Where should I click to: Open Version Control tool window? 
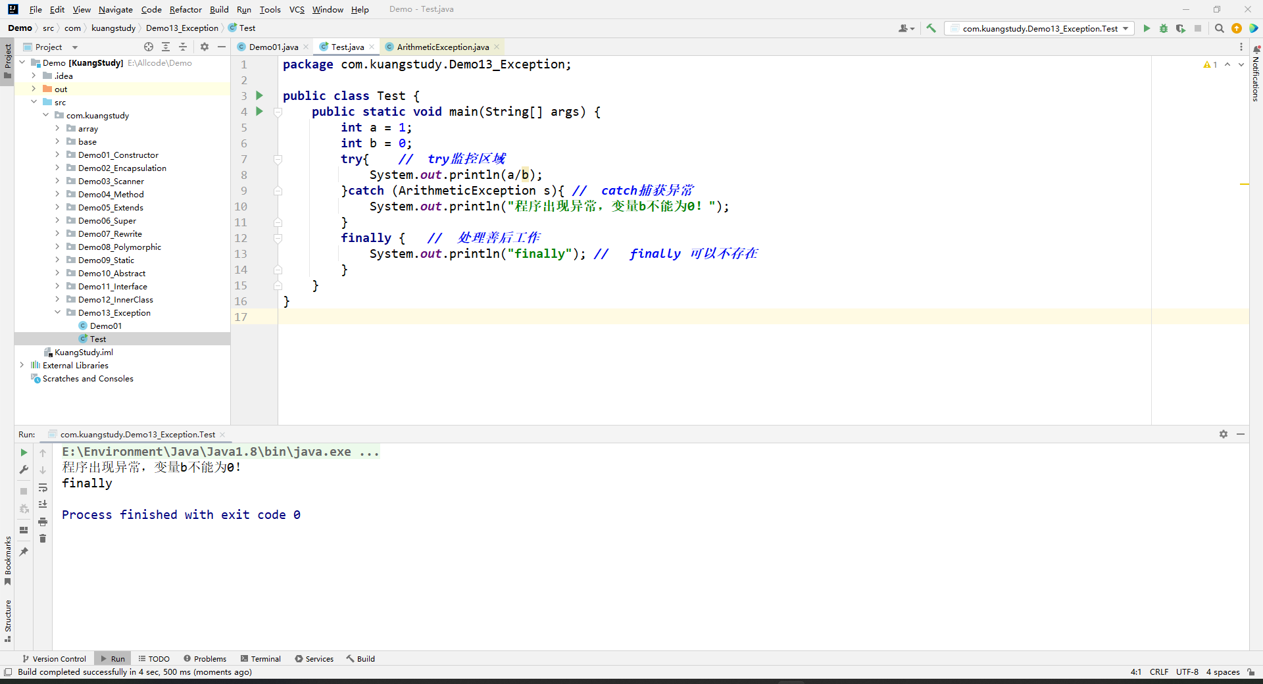click(54, 658)
